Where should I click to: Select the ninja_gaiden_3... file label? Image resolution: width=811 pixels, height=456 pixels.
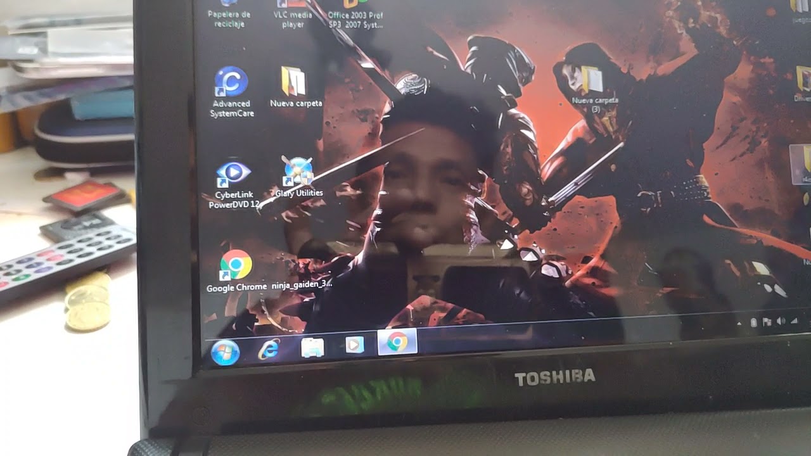302,284
